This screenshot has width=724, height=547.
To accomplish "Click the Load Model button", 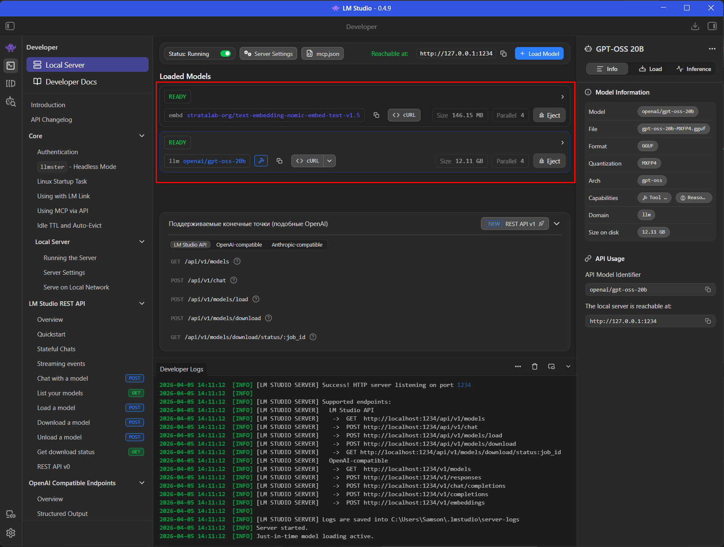I will [539, 54].
